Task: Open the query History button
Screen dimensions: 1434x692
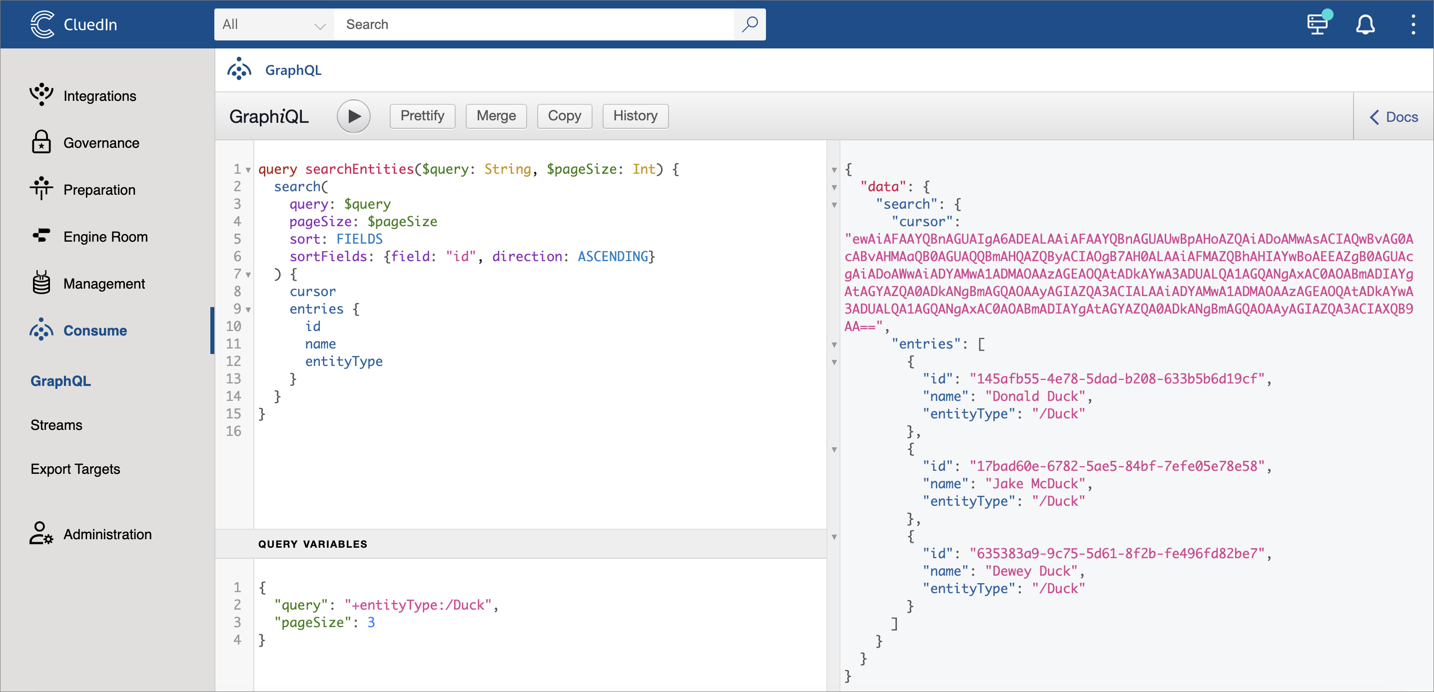Action: [635, 116]
